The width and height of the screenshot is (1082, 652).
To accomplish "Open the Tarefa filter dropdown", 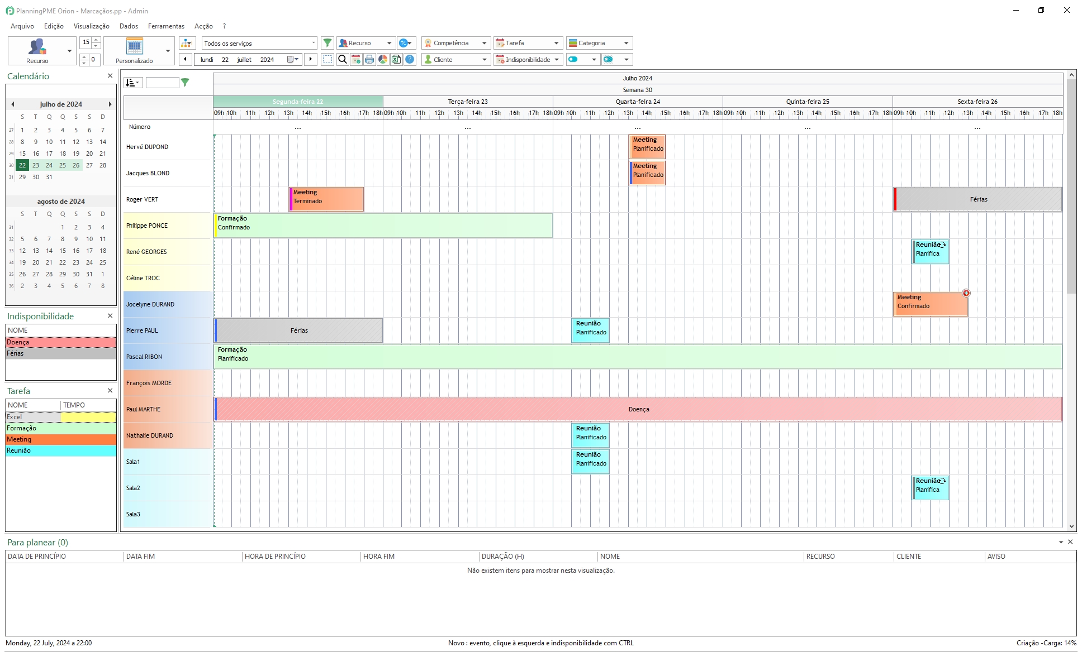I will coord(528,43).
